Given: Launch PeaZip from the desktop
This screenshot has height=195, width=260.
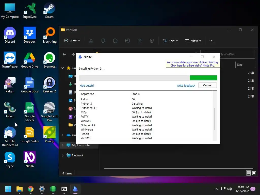Looking at the screenshot, I should (x=50, y=135).
